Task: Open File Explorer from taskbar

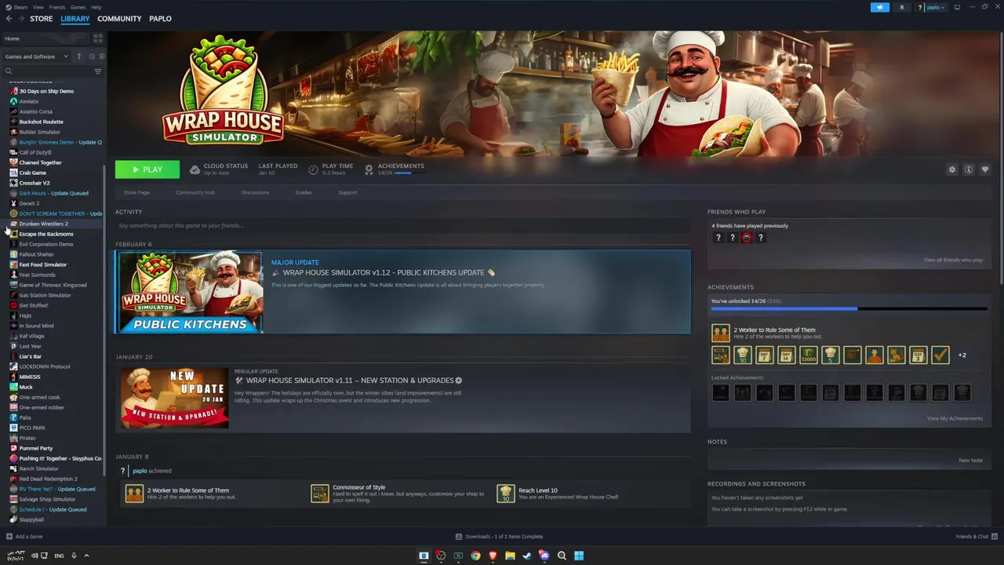Action: pyautogui.click(x=510, y=556)
